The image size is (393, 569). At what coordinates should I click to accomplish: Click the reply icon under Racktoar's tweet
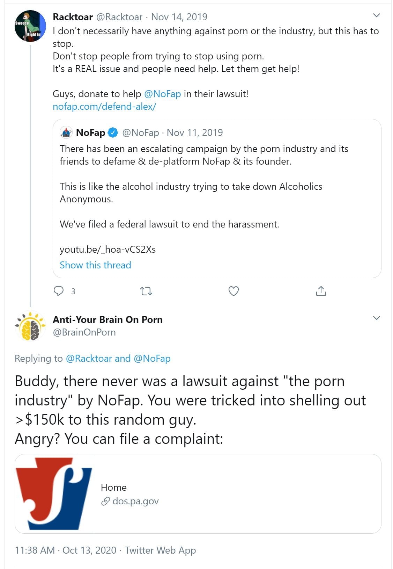coord(59,291)
